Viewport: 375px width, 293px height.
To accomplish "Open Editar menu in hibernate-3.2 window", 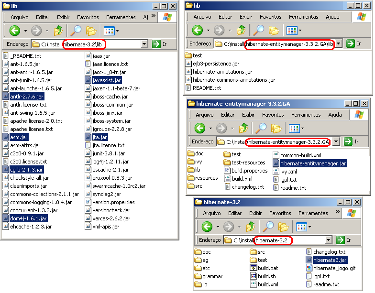I will click(235, 213).
